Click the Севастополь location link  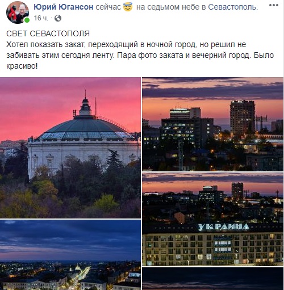tap(233, 7)
